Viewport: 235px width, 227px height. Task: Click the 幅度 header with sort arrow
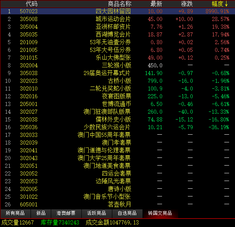click(x=220, y=4)
